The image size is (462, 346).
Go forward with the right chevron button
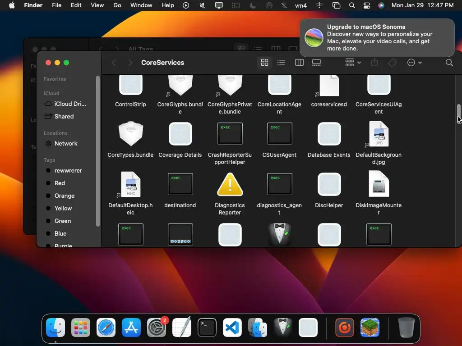tap(130, 62)
